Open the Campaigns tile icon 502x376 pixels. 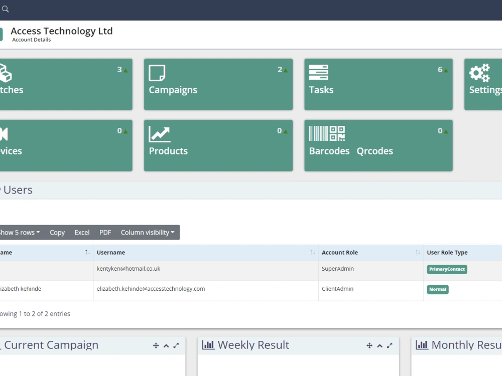tap(157, 73)
